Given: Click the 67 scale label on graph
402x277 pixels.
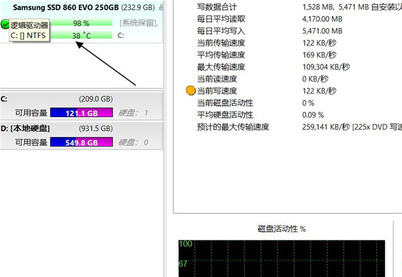Looking at the screenshot, I should point(183,264).
